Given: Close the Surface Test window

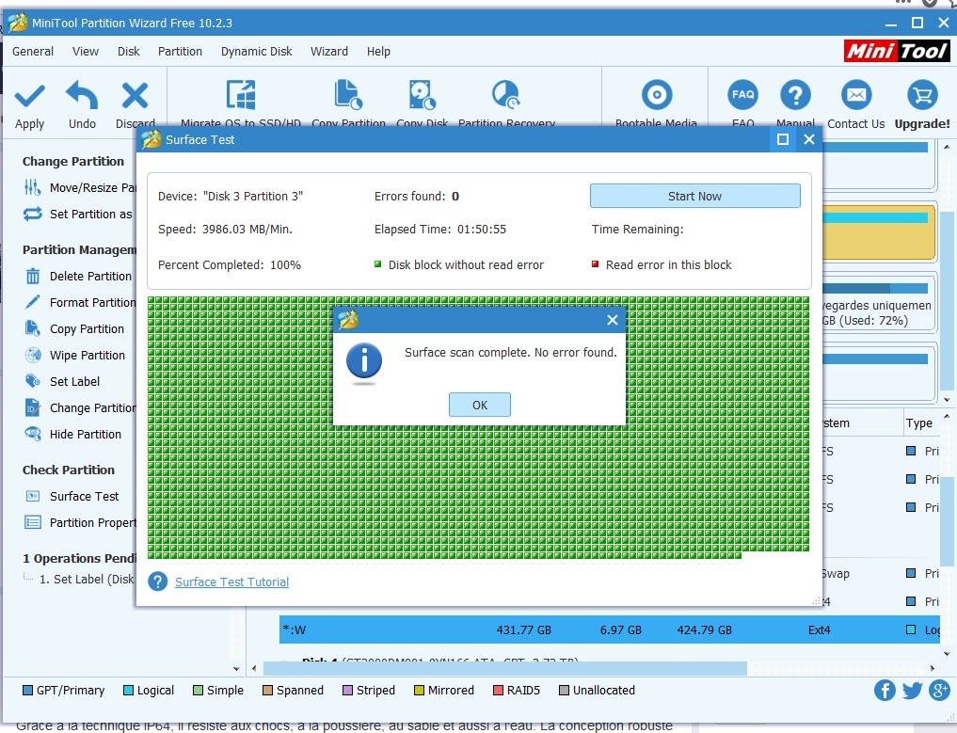Looking at the screenshot, I should pos(809,140).
